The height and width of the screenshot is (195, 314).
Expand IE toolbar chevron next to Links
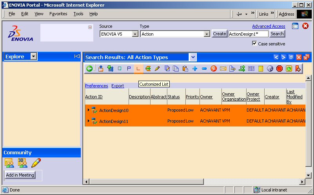point(272,13)
